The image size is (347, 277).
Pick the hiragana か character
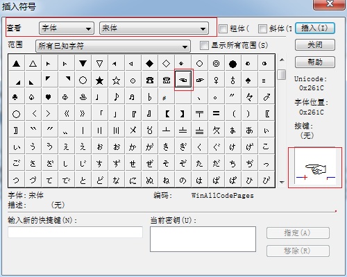133,146
